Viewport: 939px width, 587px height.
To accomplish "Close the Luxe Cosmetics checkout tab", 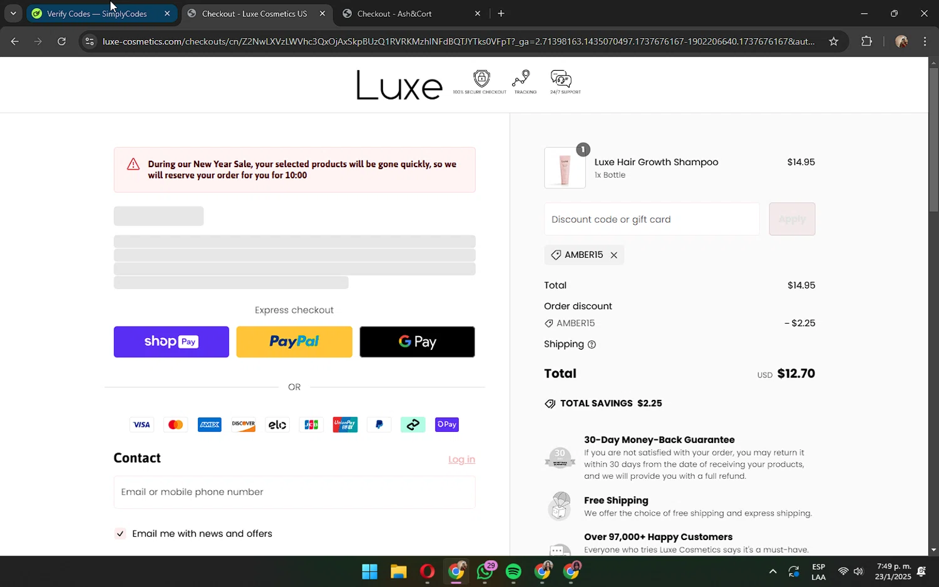I will coord(322,14).
